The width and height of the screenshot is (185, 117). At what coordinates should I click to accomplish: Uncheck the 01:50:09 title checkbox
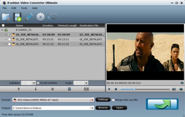tap(10, 34)
